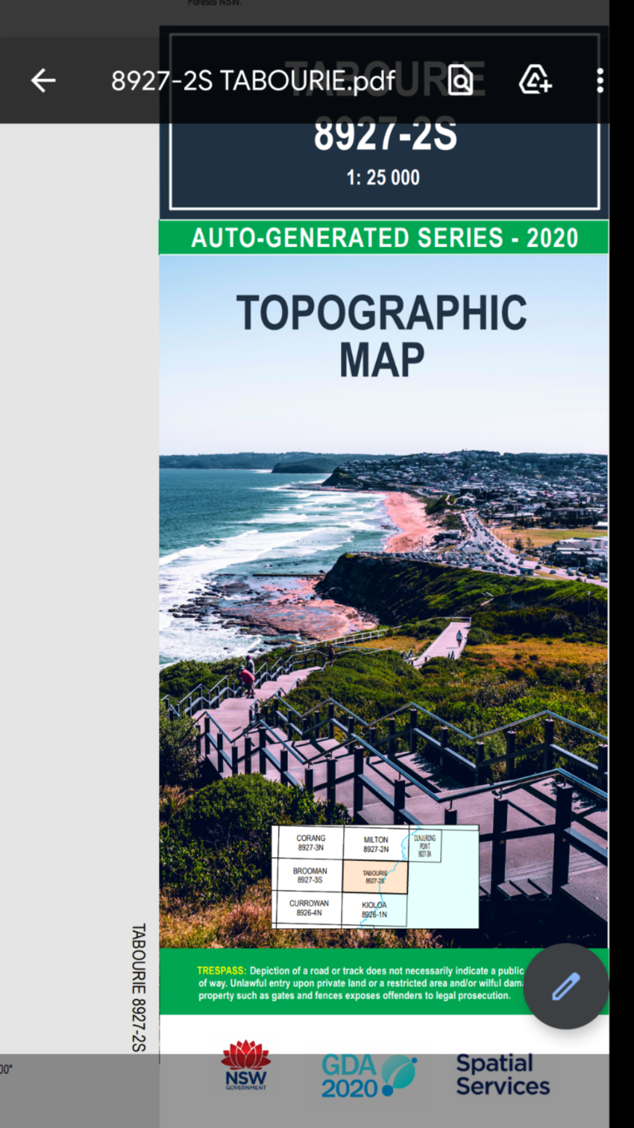Screen dimensions: 634x1128
Task: Select the CURROWAN 8926-4N index cell
Action: tap(309, 908)
